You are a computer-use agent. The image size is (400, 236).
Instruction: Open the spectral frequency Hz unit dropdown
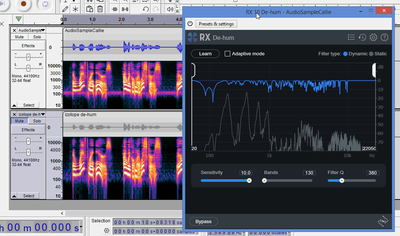point(244,233)
